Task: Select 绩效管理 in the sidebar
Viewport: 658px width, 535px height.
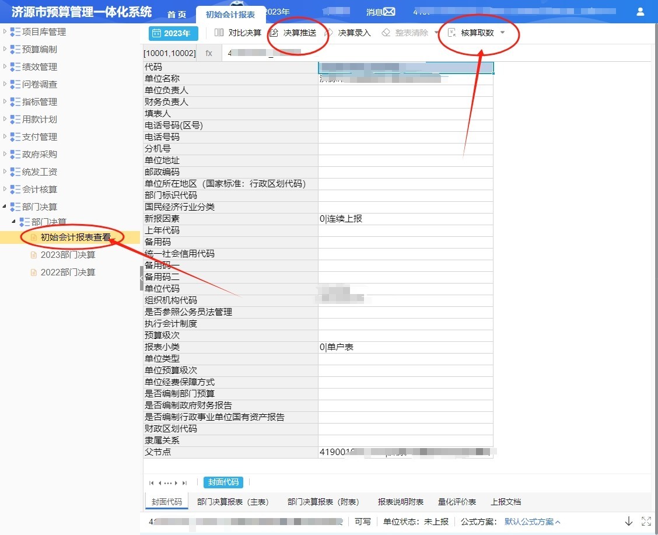Action: click(x=40, y=67)
